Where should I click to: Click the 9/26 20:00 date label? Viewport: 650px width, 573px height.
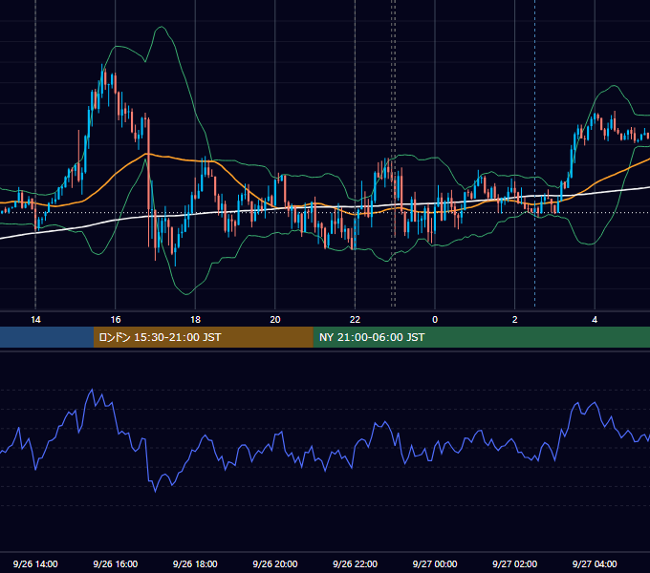(x=275, y=563)
